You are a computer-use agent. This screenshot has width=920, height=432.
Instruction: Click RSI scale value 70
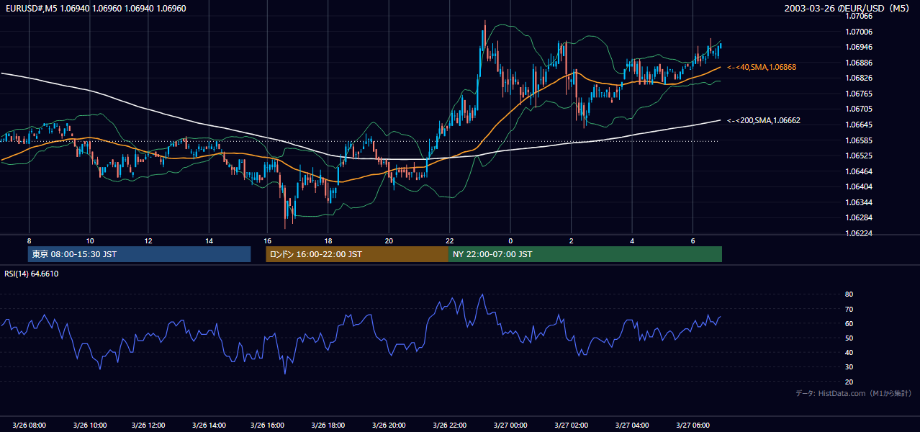tap(849, 309)
